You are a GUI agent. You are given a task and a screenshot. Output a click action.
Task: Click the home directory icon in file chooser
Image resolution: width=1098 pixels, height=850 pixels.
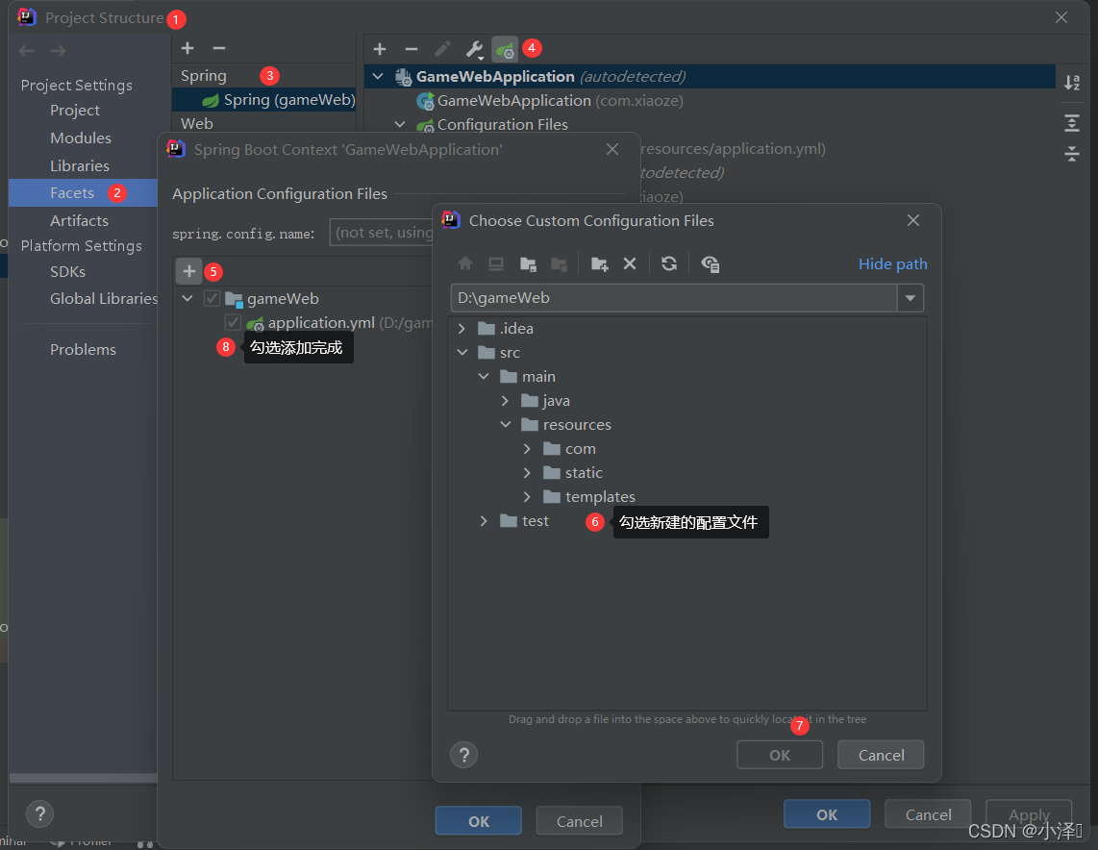[x=465, y=264]
